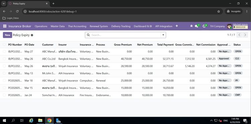This screenshot has height=124, width=251.
Task: Click the debug bug icon
Action: tap(191, 26)
